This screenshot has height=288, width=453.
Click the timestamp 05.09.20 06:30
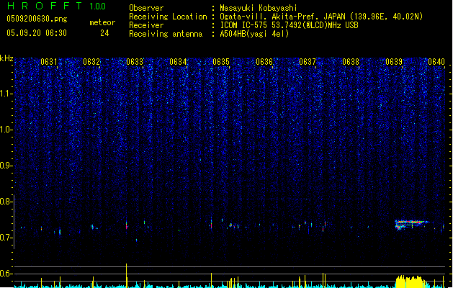37,33
